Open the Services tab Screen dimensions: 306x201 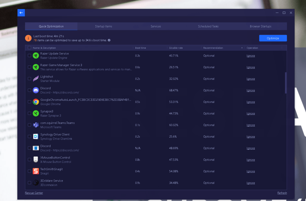pos(156,26)
